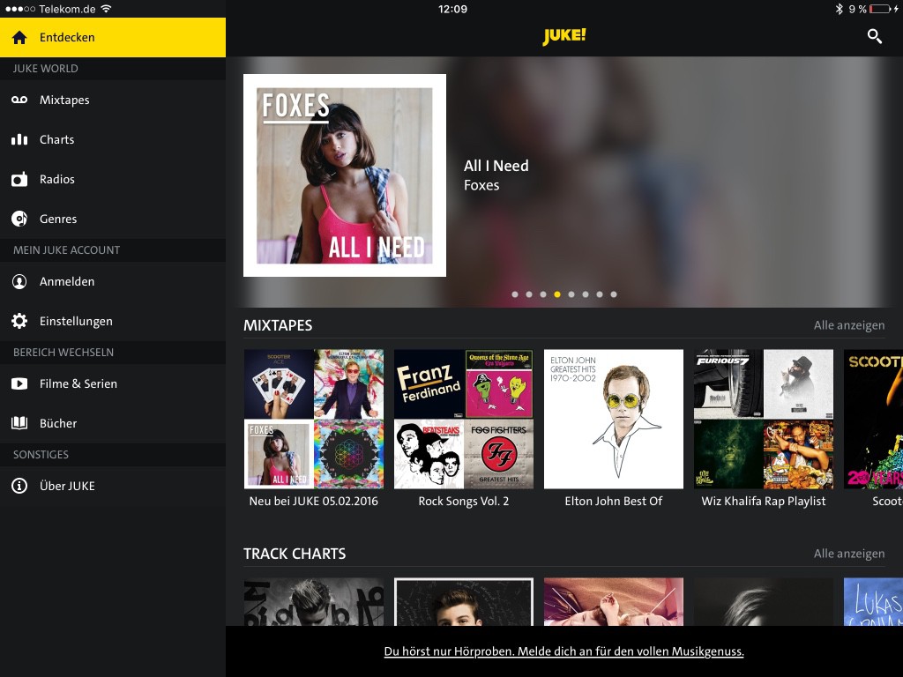Image resolution: width=903 pixels, height=677 pixels.
Task: Show all Track Charts via Alle anzeigen
Action: pos(848,554)
